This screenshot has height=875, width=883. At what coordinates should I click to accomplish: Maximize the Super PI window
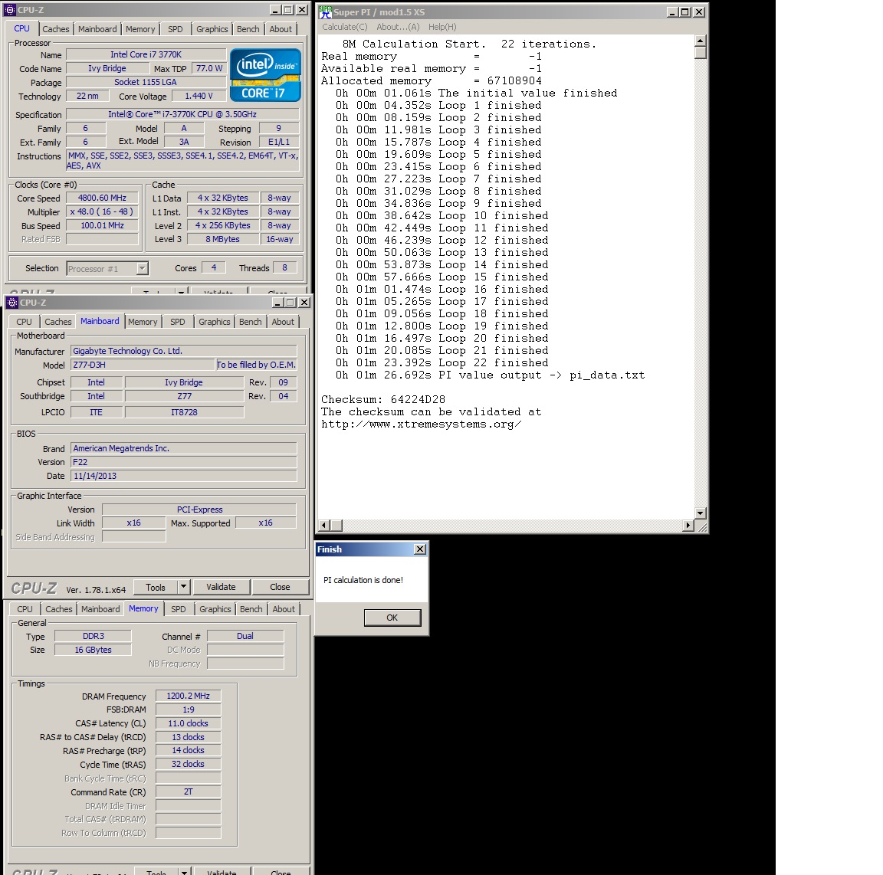click(x=685, y=11)
